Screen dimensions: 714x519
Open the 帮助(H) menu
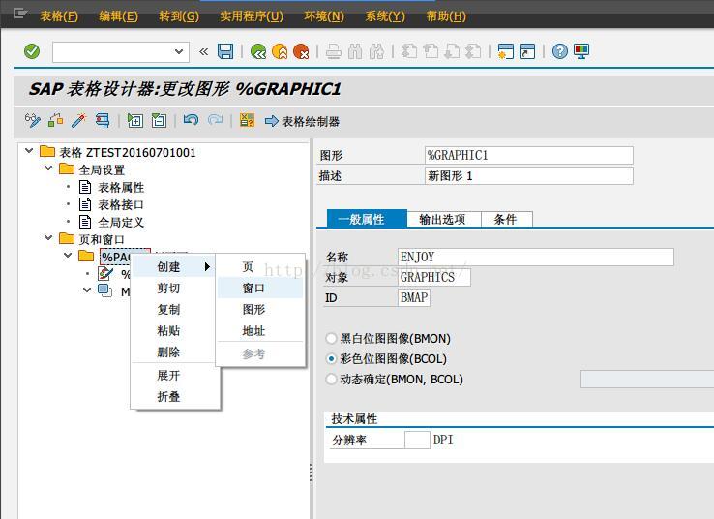tap(446, 16)
